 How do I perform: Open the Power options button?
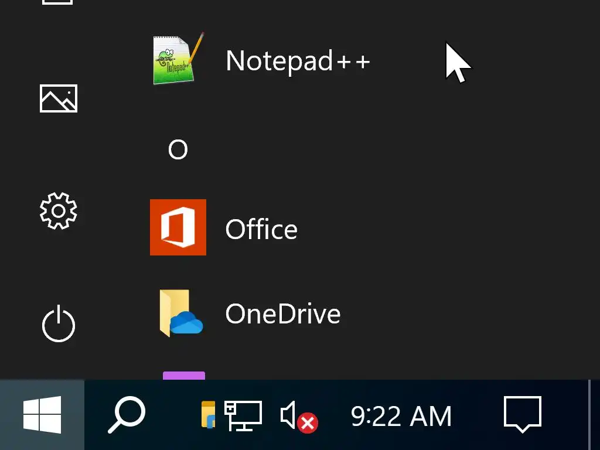click(x=59, y=323)
